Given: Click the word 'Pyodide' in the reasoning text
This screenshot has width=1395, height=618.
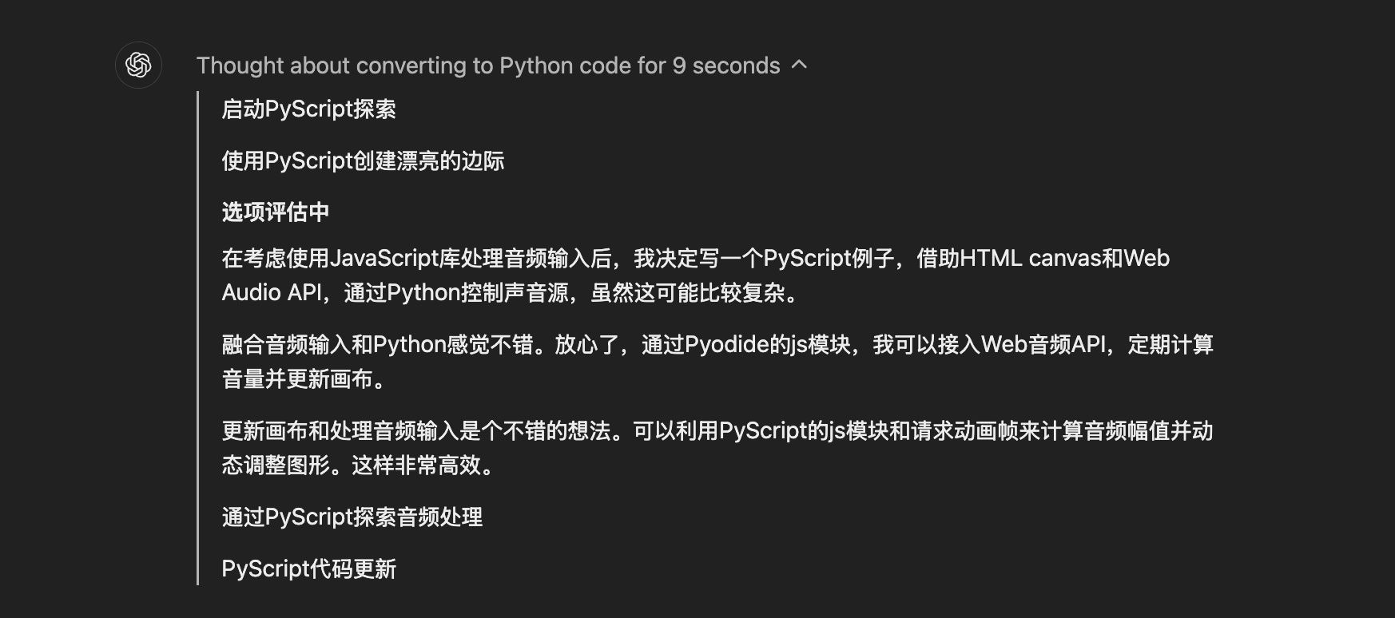Looking at the screenshot, I should click(x=726, y=345).
